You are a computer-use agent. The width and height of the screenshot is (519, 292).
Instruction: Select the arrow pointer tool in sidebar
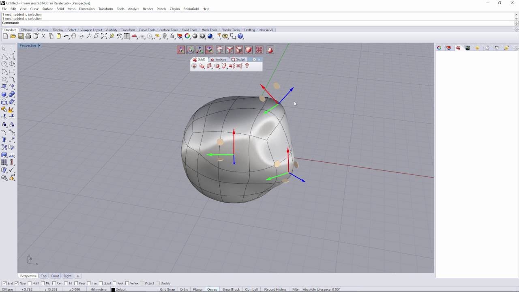pyautogui.click(x=4, y=49)
